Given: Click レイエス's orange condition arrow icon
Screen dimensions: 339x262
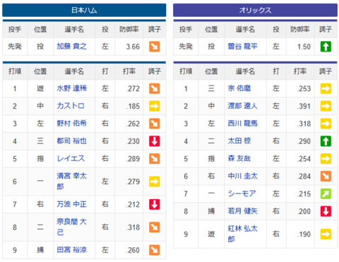Looking at the screenshot, I should pos(155,158).
